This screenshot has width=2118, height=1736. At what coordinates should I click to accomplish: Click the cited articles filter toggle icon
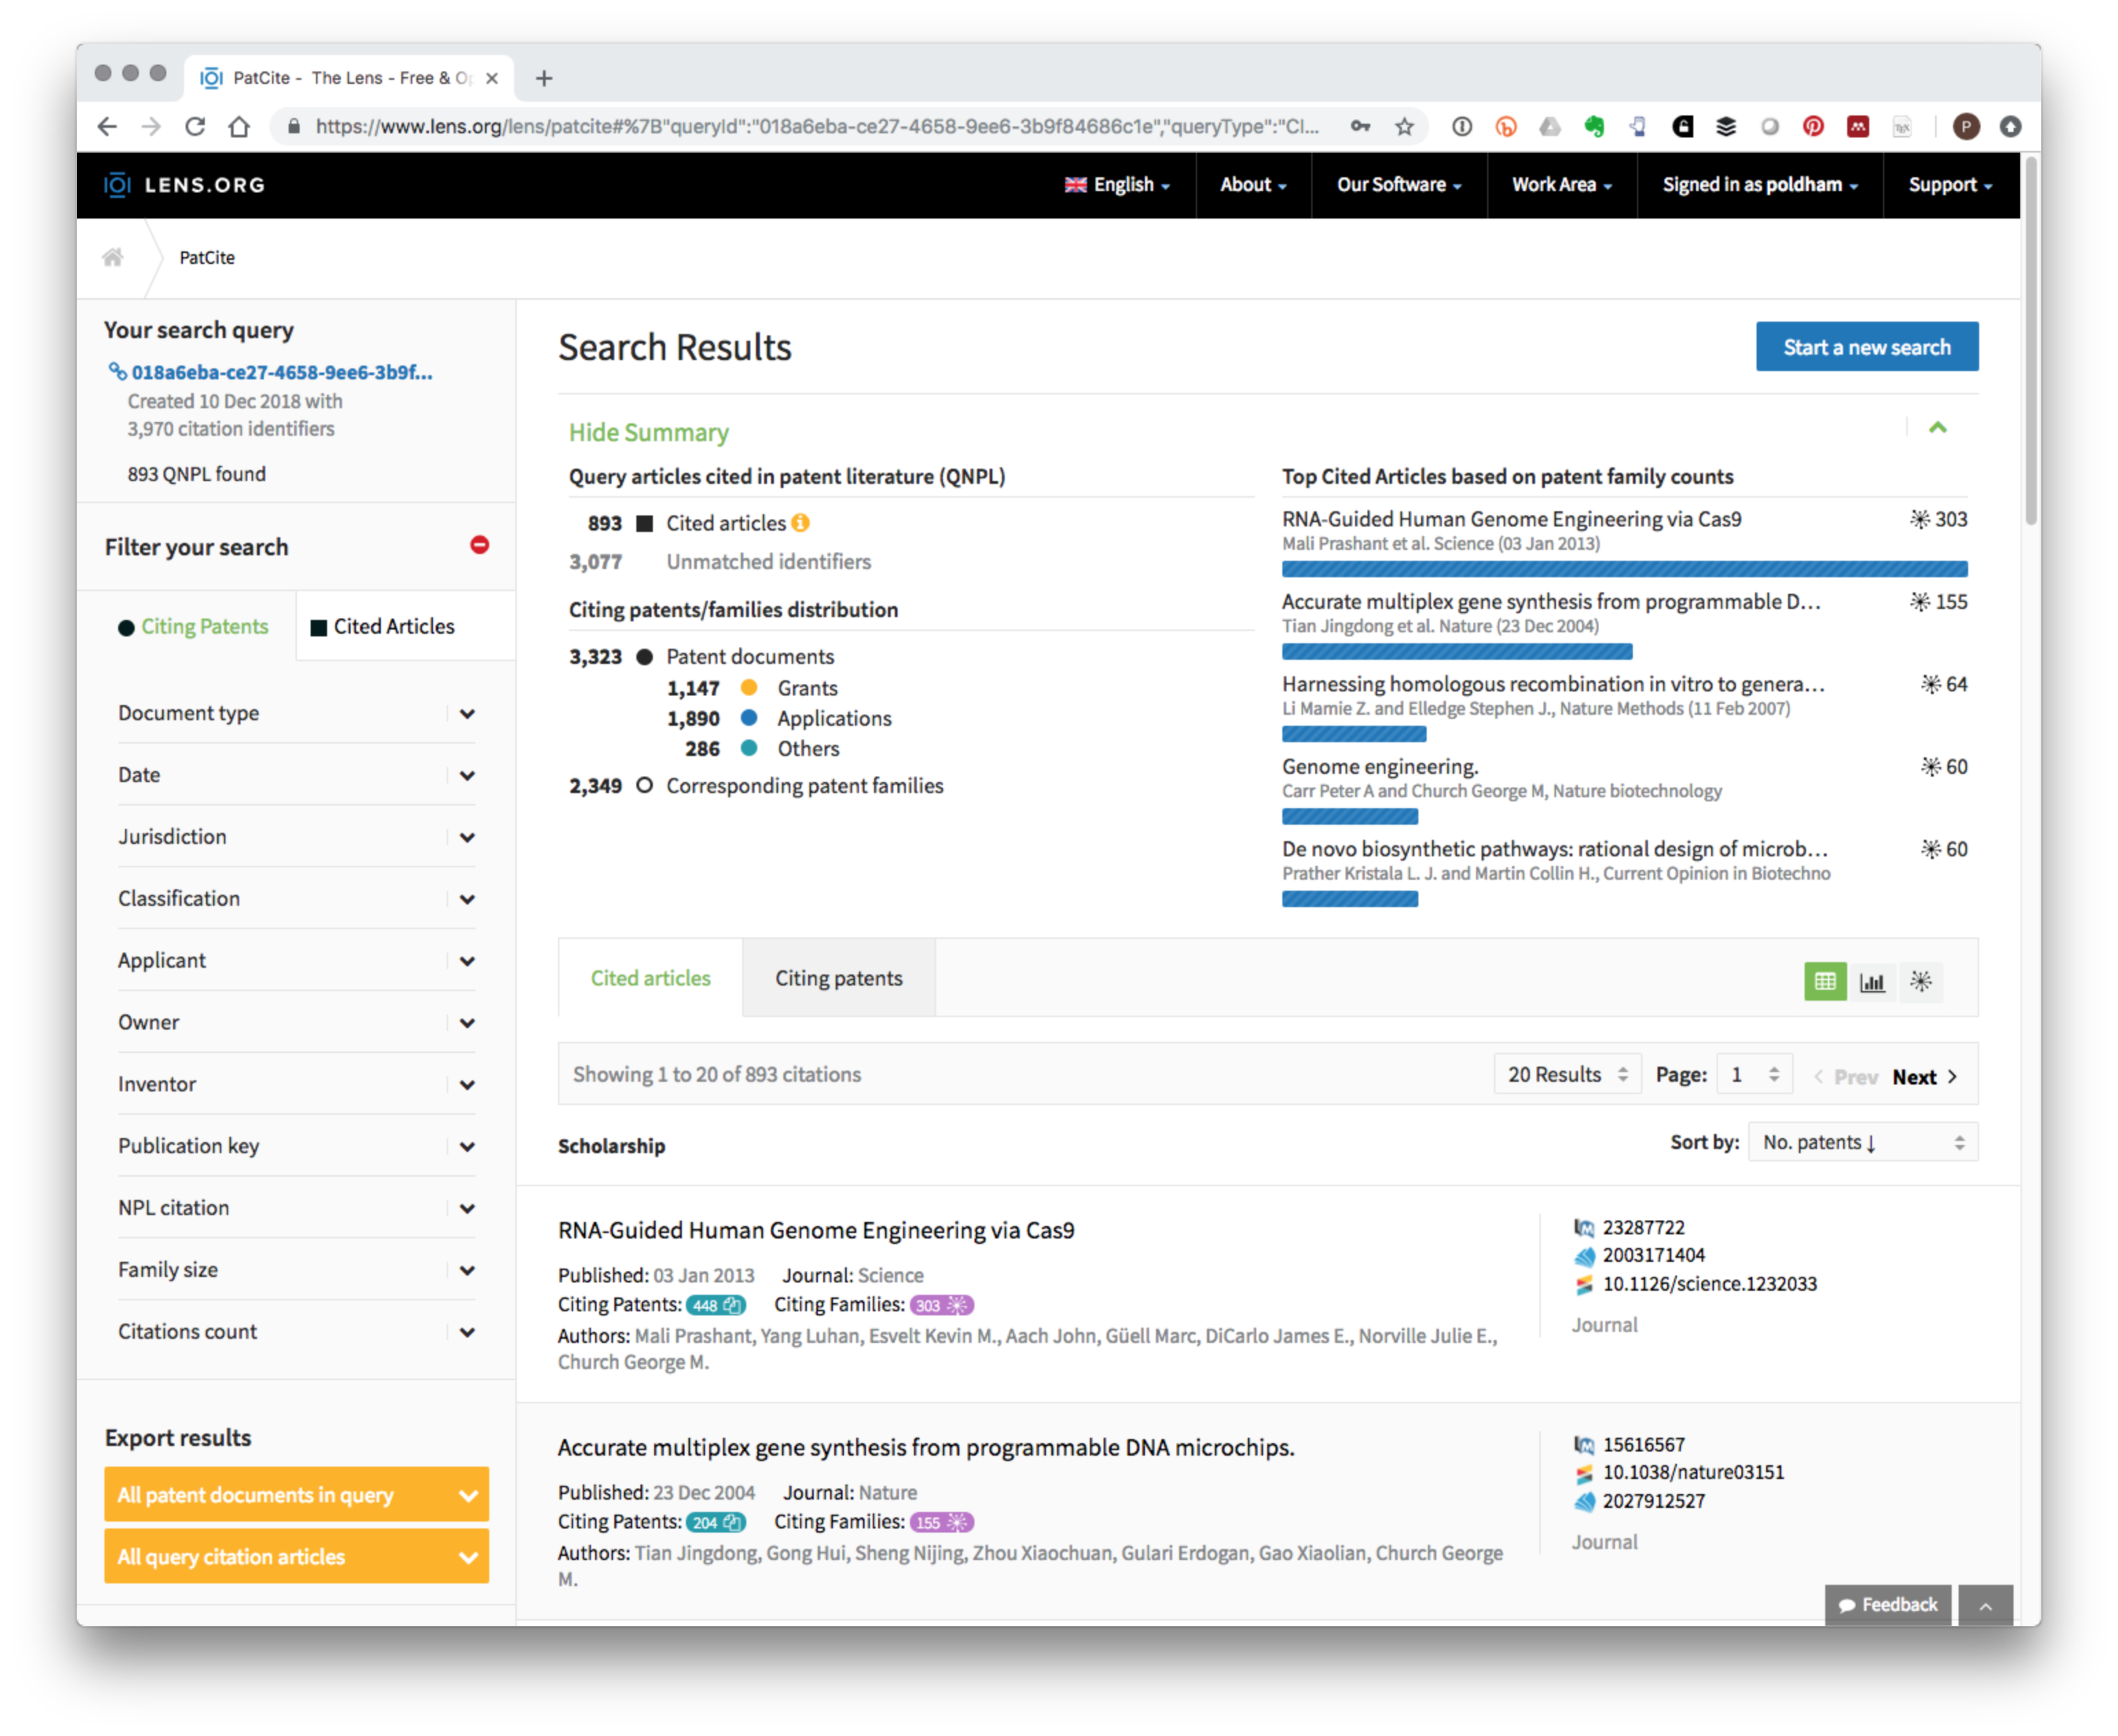[318, 625]
